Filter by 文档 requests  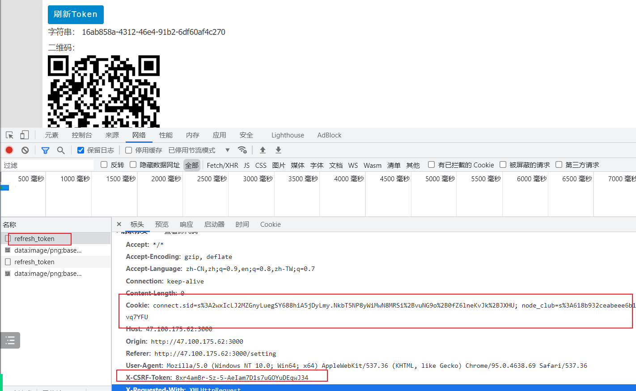(x=336, y=165)
